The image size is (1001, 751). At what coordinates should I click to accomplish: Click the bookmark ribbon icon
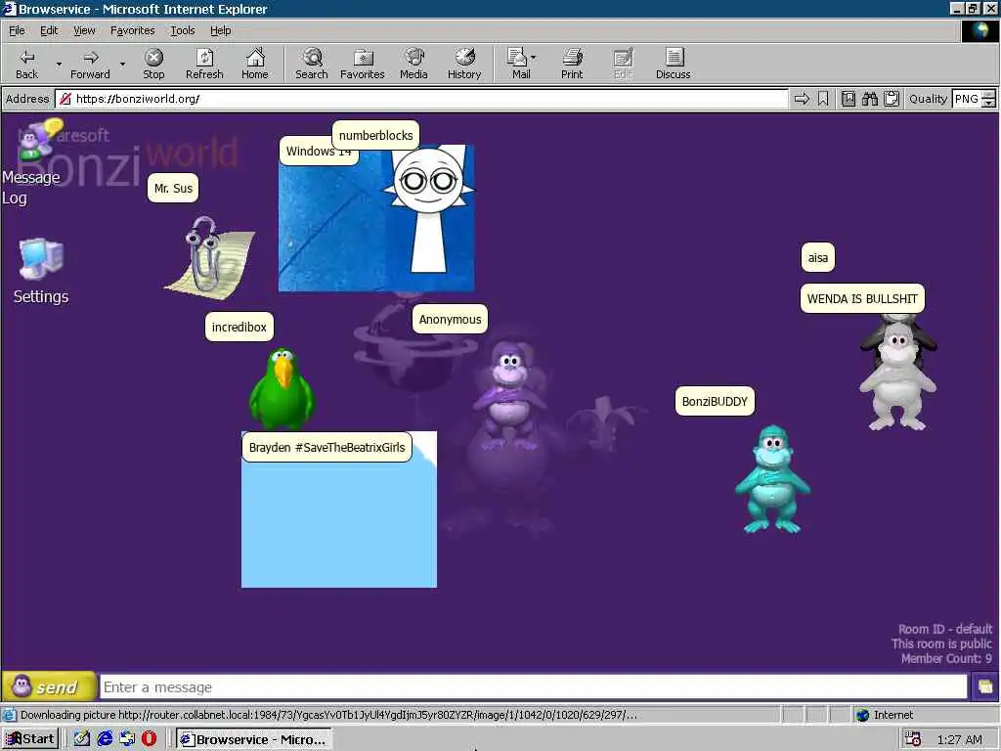[x=823, y=99]
